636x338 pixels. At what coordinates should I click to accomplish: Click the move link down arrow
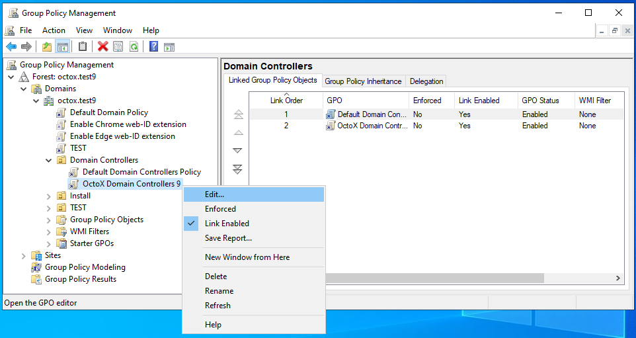point(238,151)
